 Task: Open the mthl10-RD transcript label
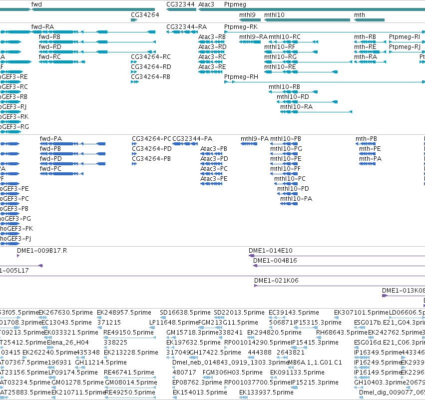point(293,97)
